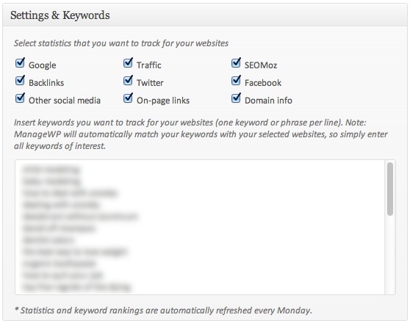
Task: Click the Domain info label text
Action: [268, 101]
